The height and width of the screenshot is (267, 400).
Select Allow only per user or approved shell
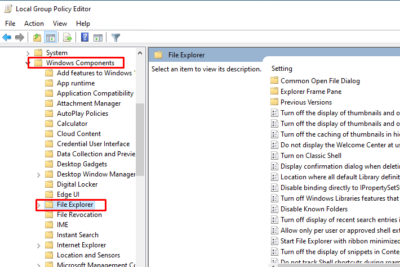(340, 230)
